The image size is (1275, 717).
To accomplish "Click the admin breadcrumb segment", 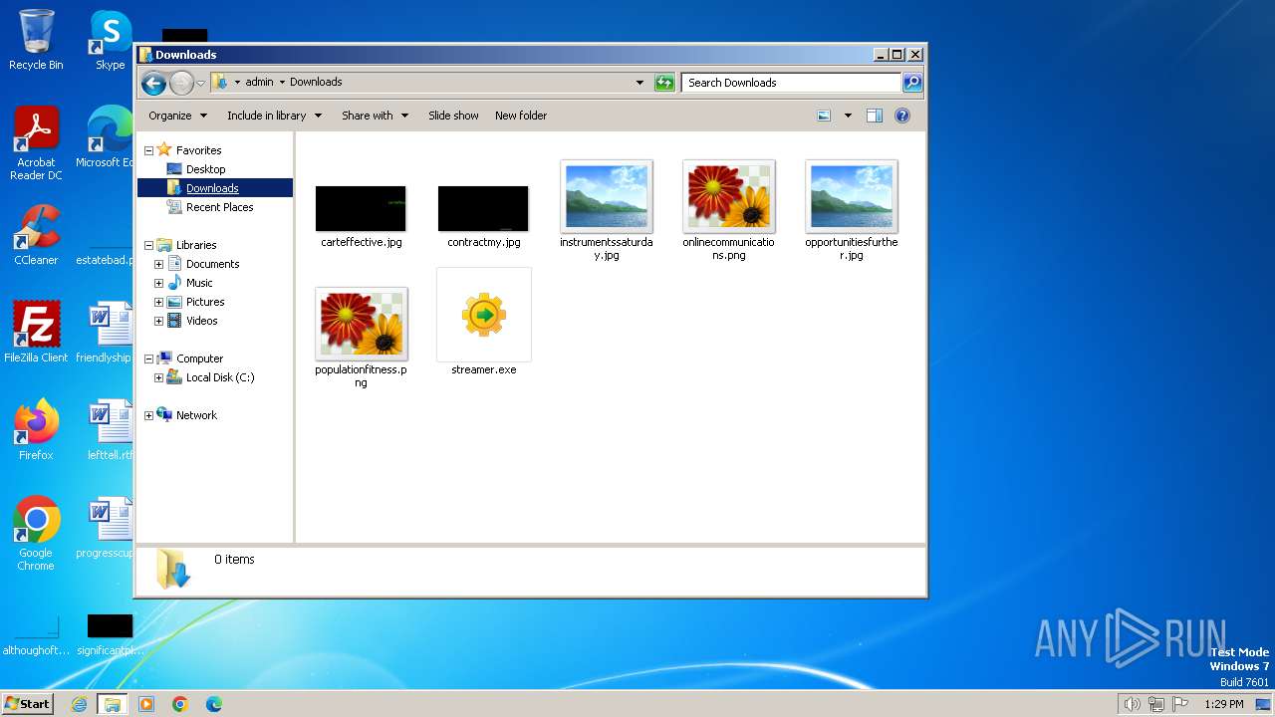I will click(259, 82).
